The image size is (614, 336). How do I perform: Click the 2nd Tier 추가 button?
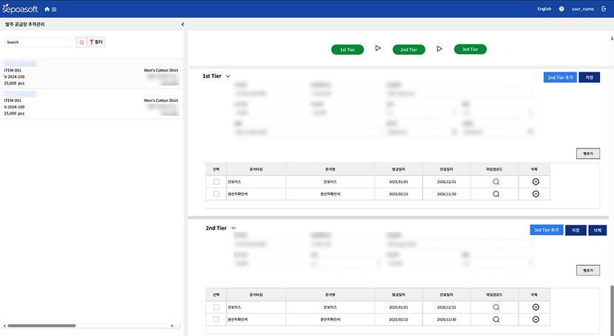click(x=559, y=77)
